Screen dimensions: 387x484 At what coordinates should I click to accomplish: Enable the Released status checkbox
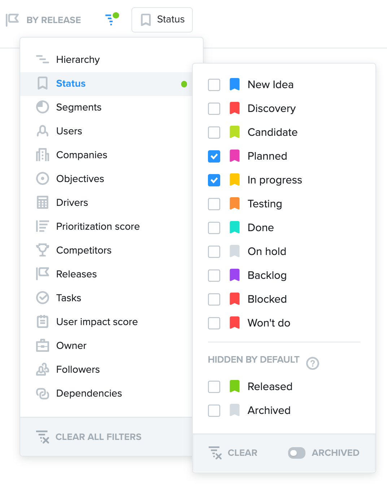click(x=214, y=387)
